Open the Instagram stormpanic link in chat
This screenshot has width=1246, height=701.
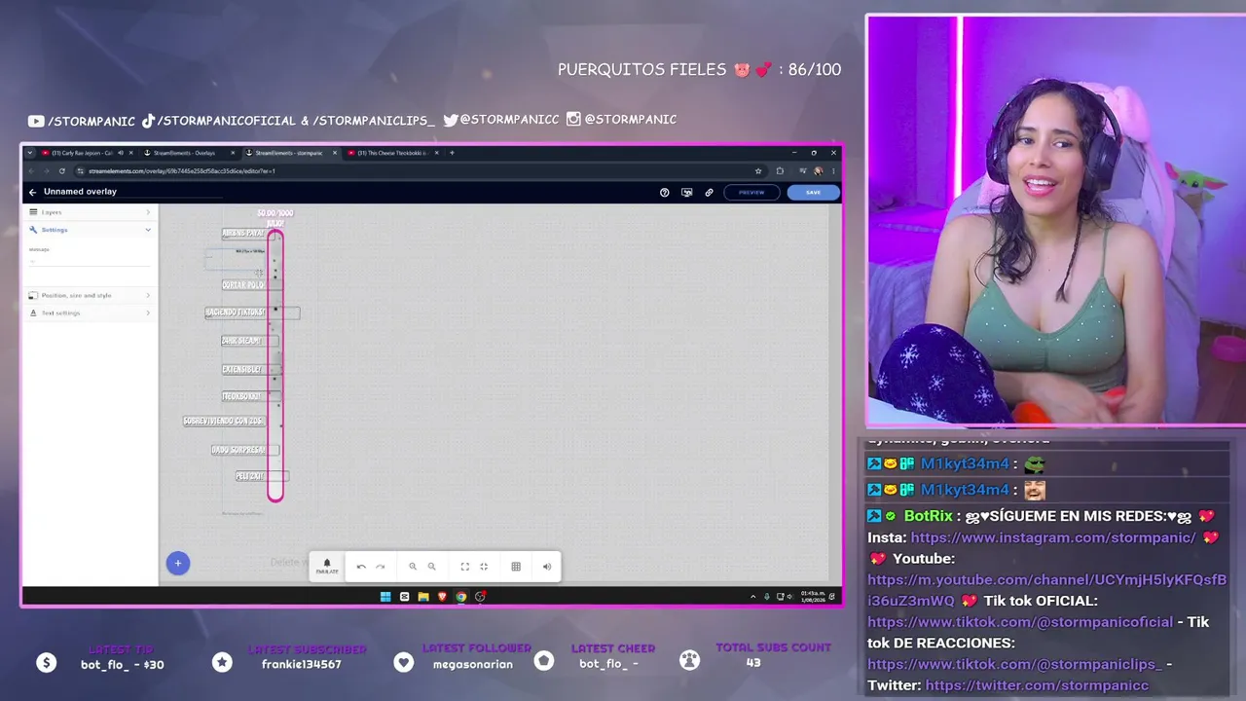coord(1053,537)
